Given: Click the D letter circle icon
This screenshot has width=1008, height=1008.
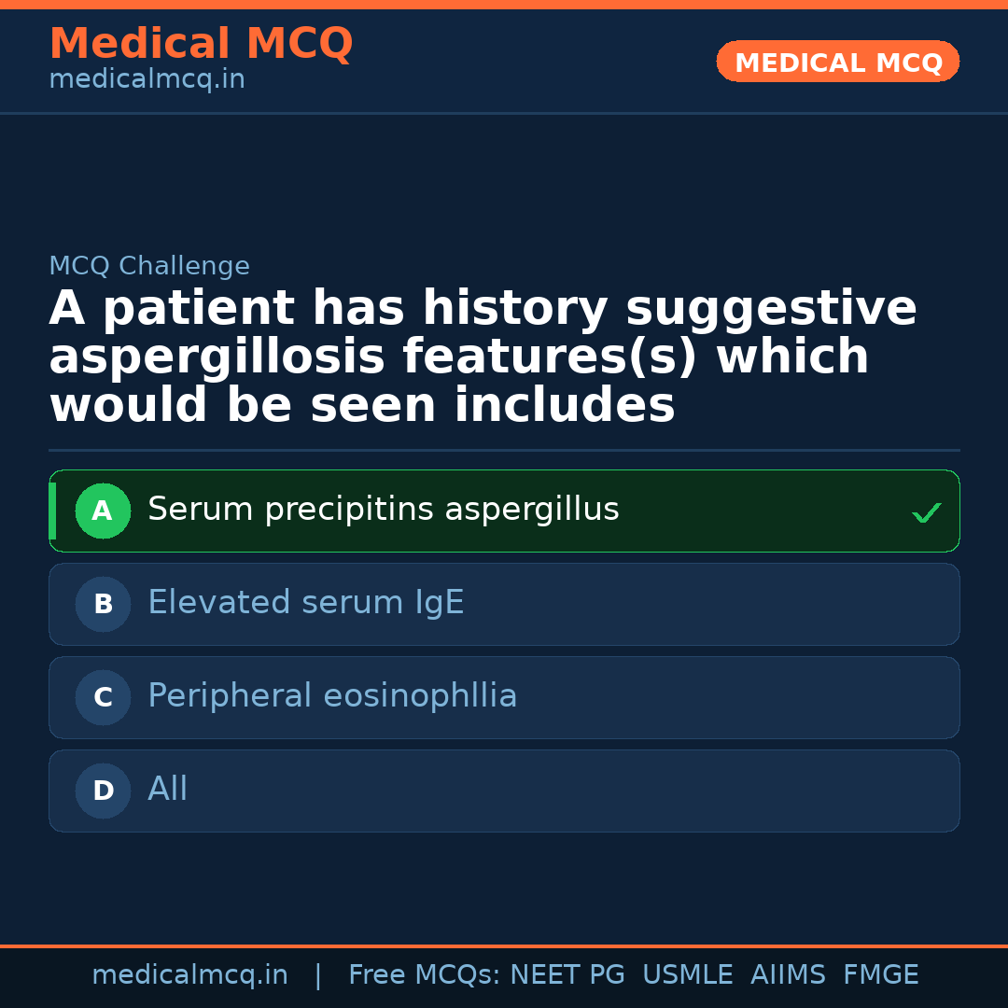Looking at the screenshot, I should pos(103,791).
